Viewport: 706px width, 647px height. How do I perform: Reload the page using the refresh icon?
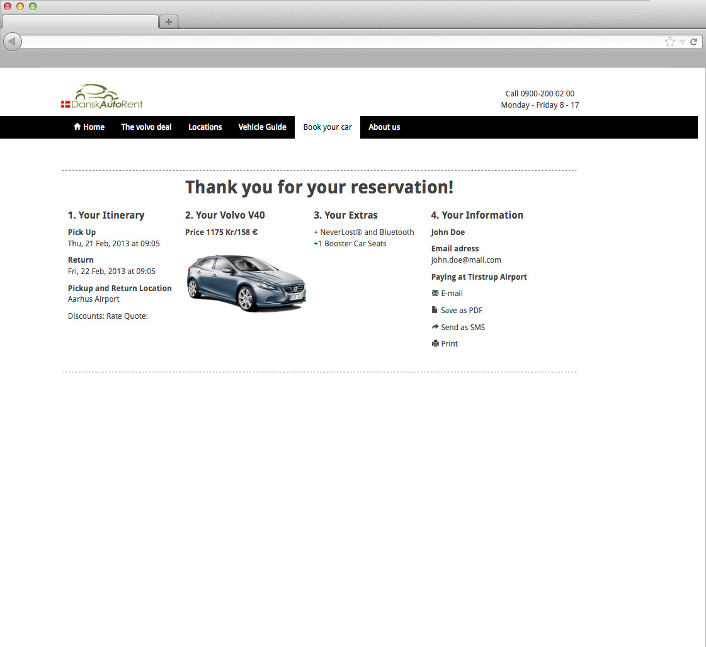(693, 42)
